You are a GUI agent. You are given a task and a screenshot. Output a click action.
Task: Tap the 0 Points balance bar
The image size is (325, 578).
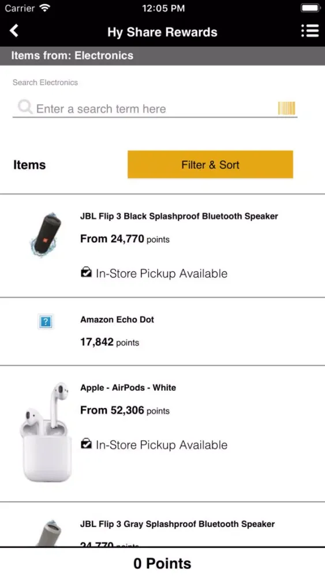tap(162, 563)
